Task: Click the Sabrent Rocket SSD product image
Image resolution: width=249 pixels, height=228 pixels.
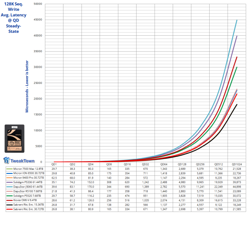Action: click(14, 138)
